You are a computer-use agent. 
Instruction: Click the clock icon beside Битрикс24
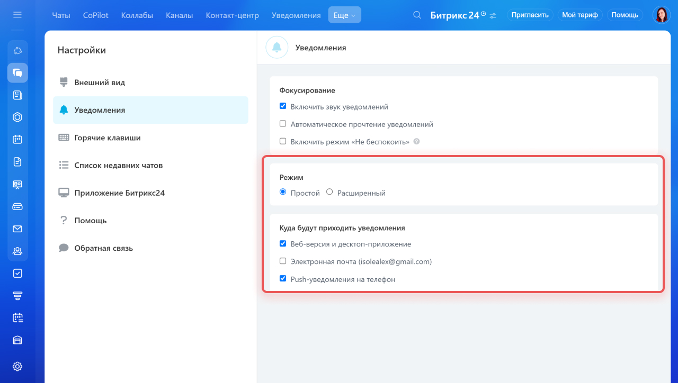(483, 13)
